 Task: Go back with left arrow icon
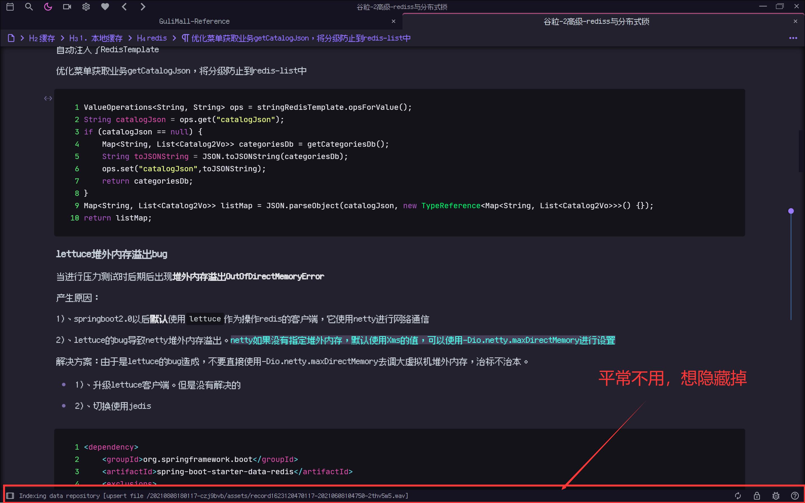124,7
